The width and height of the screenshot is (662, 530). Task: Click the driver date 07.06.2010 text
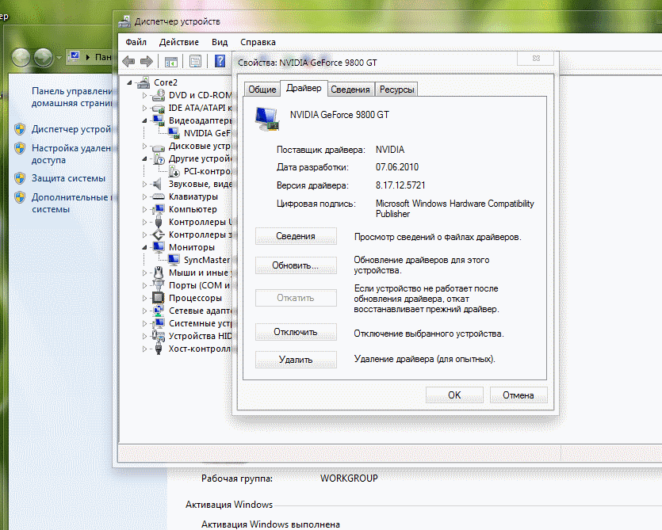click(x=397, y=167)
